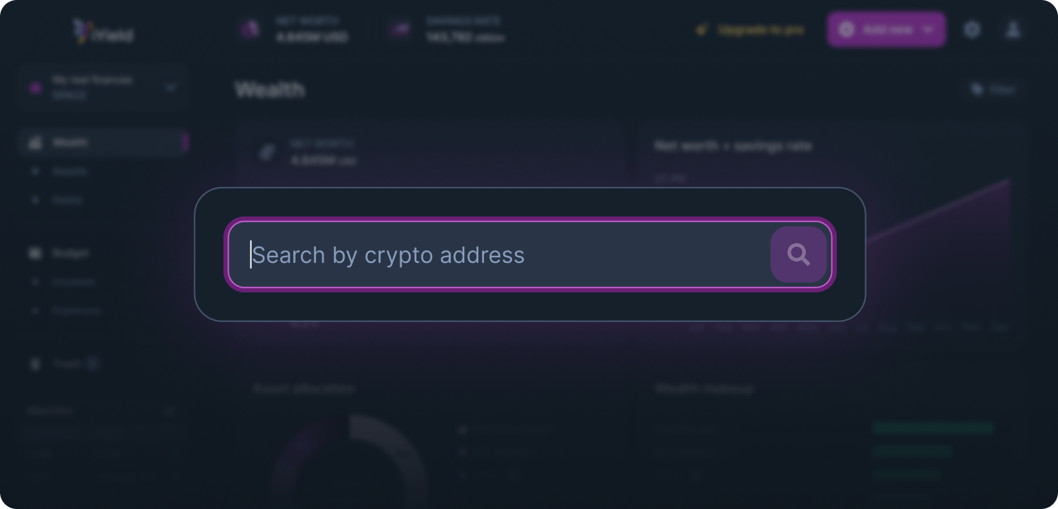The height and width of the screenshot is (509, 1058).
Task: Expand the sidebar section near the bottom
Action: 170,411
